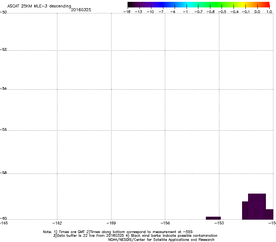
Task: Click the "Times are GMT" note line
Action: pyautogui.click(x=118, y=232)
